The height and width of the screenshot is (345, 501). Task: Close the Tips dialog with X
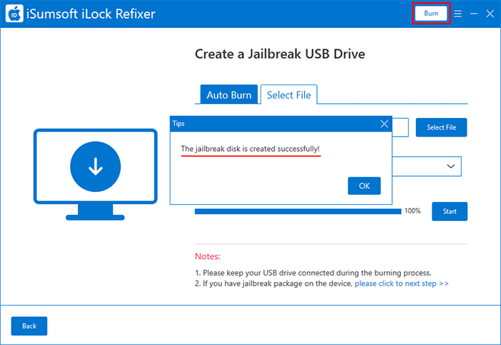[384, 124]
